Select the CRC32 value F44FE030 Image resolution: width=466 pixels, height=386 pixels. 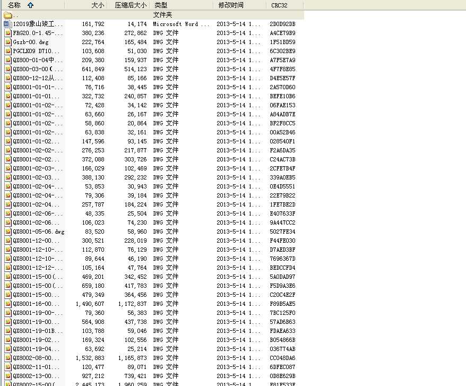pyautogui.click(x=282, y=241)
